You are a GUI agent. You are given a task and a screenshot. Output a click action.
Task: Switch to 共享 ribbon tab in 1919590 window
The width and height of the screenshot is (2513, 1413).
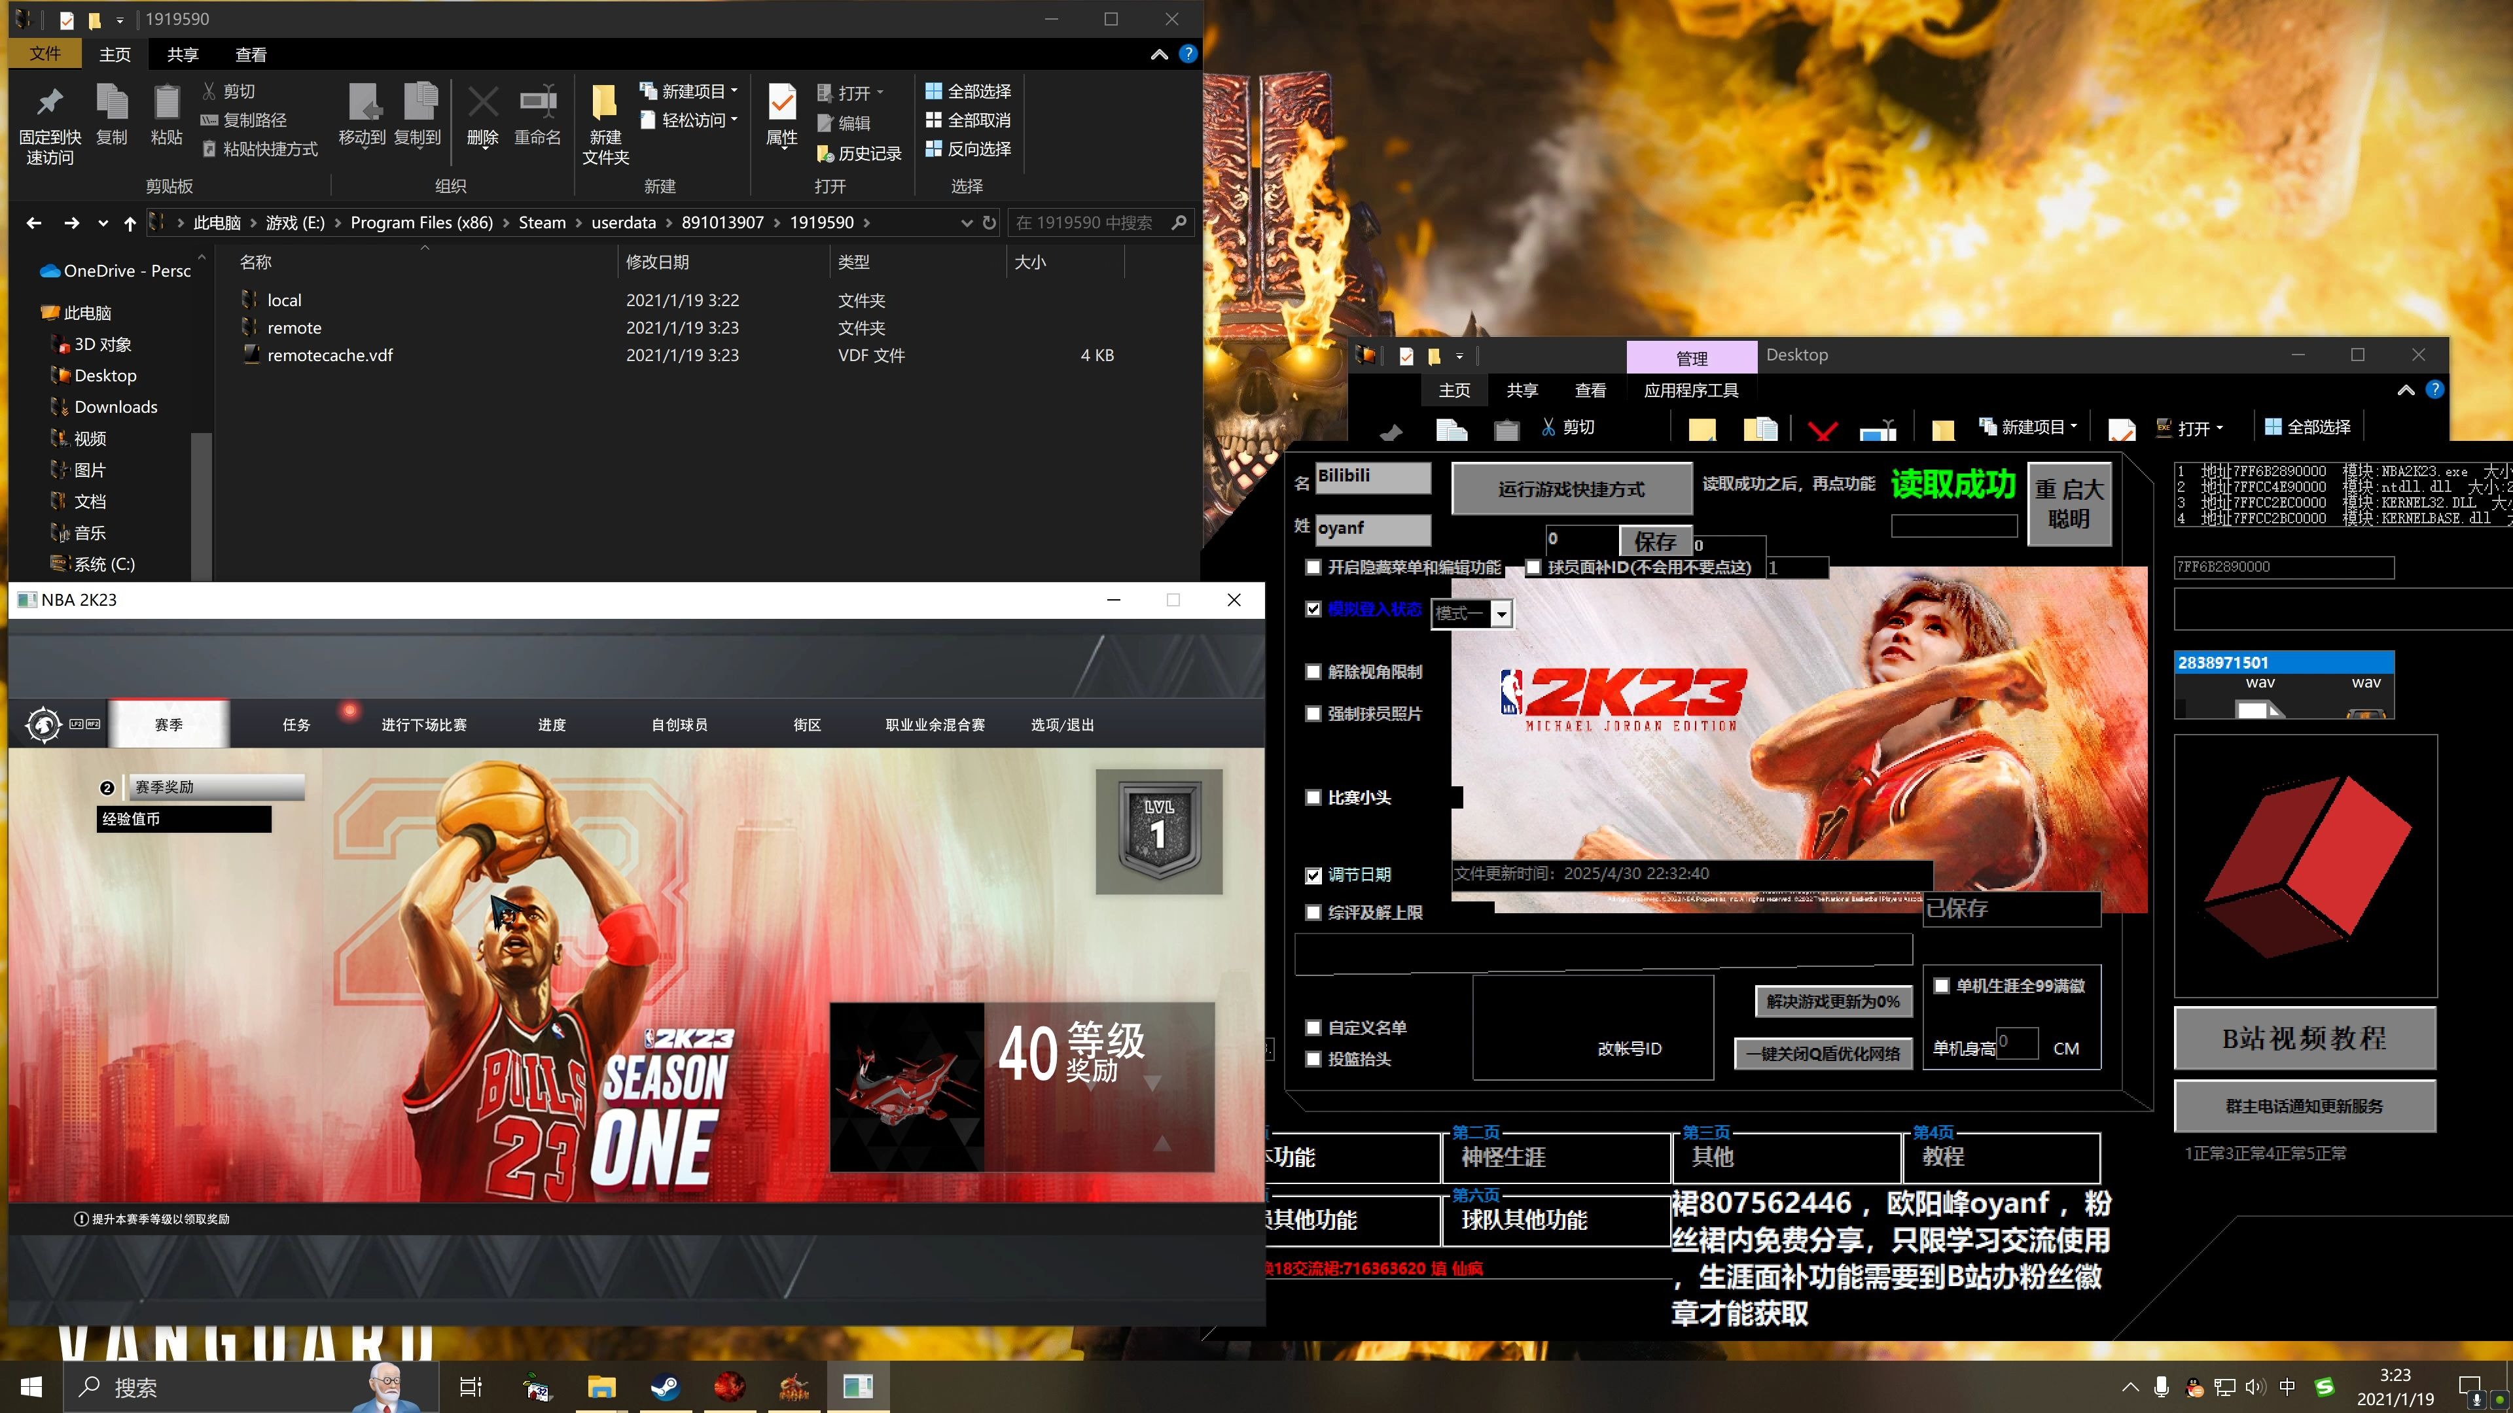pos(183,54)
